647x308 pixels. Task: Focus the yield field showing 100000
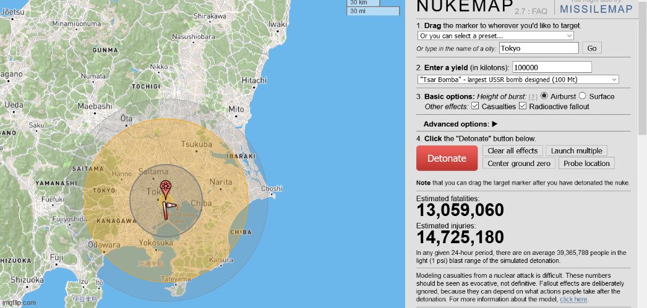(552, 67)
